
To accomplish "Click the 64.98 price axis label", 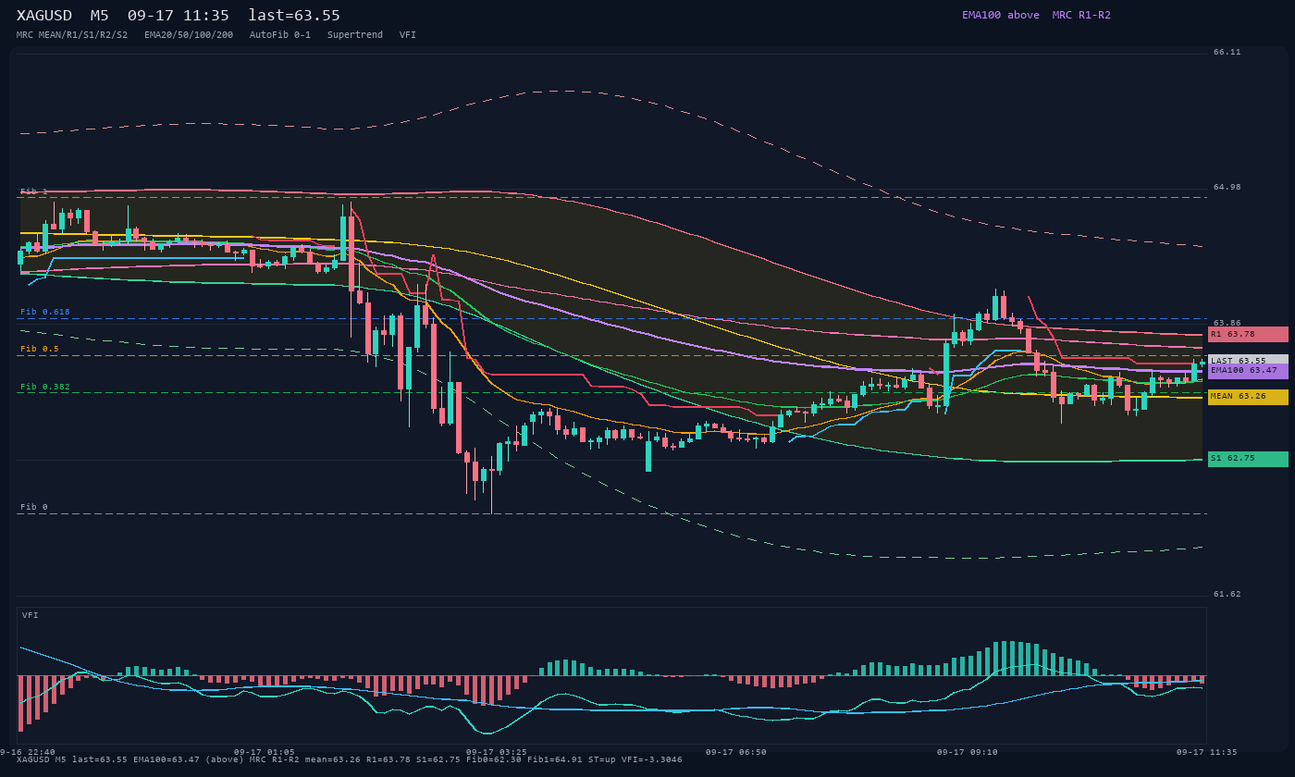I will (1227, 188).
